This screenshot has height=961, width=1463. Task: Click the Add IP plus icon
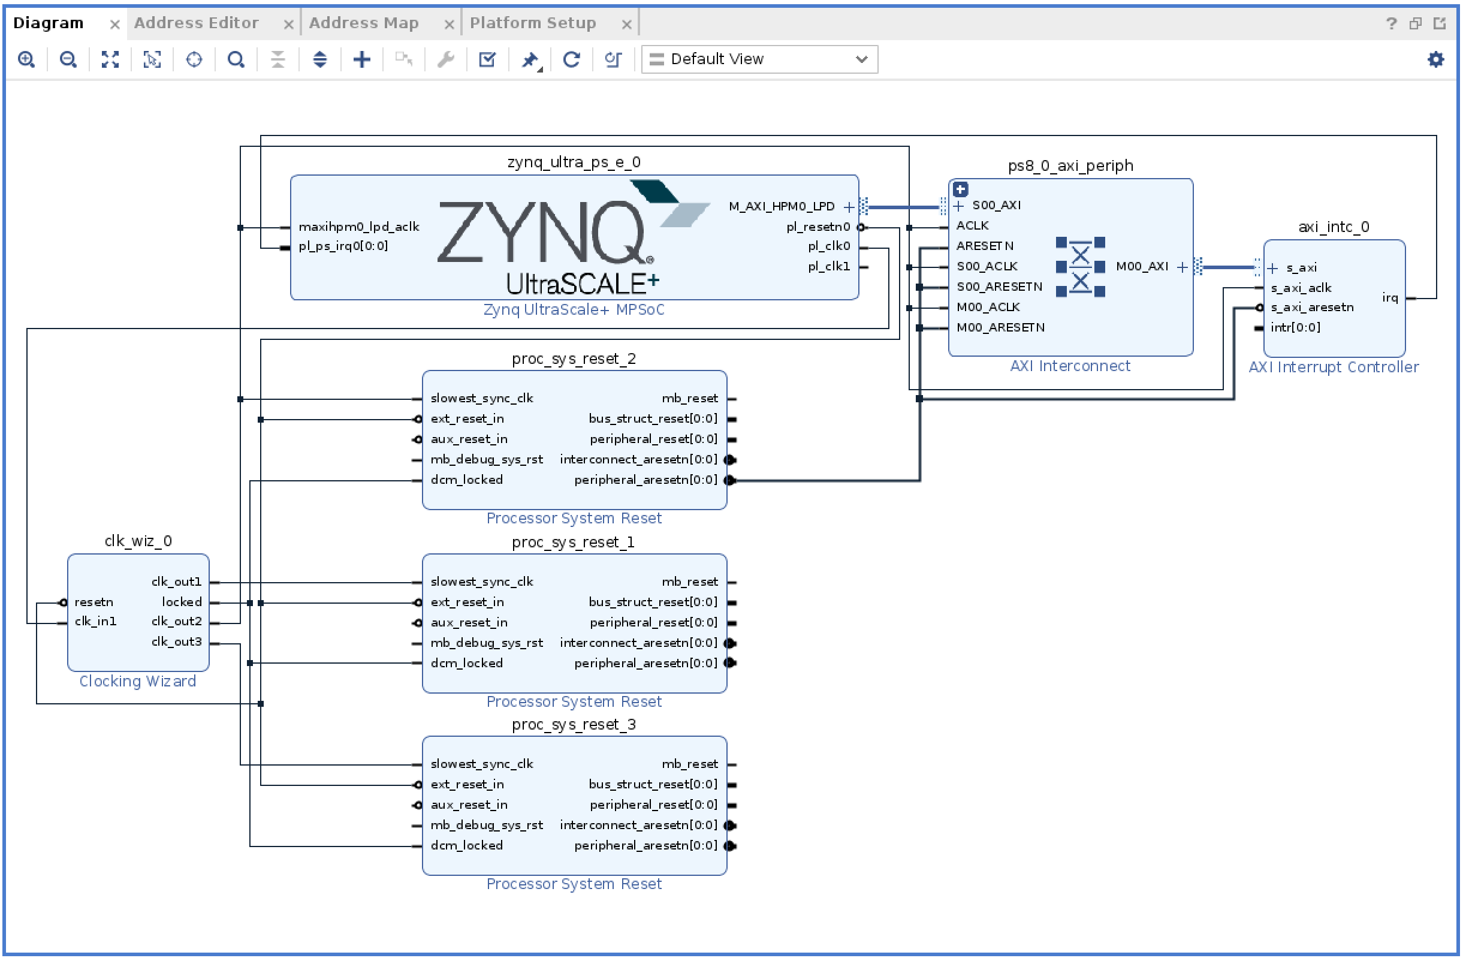pyautogui.click(x=362, y=59)
